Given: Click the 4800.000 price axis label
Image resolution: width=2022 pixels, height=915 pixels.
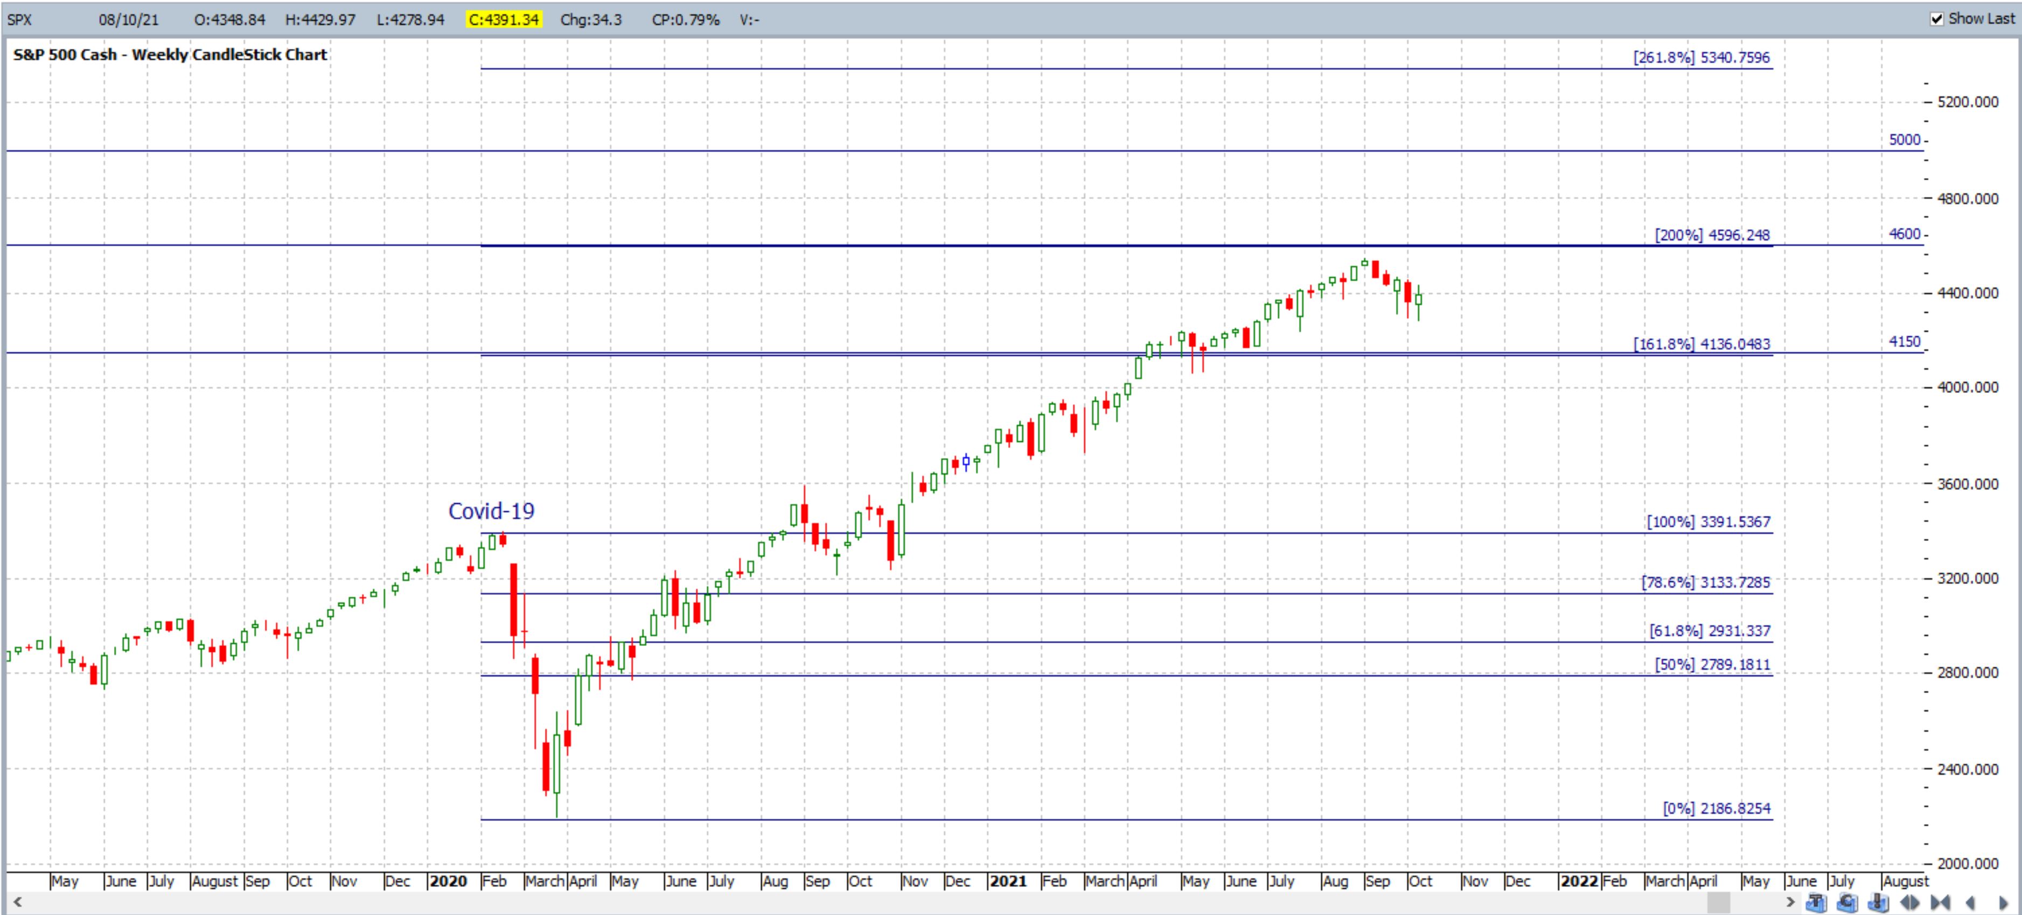Looking at the screenshot, I should coord(1968,199).
